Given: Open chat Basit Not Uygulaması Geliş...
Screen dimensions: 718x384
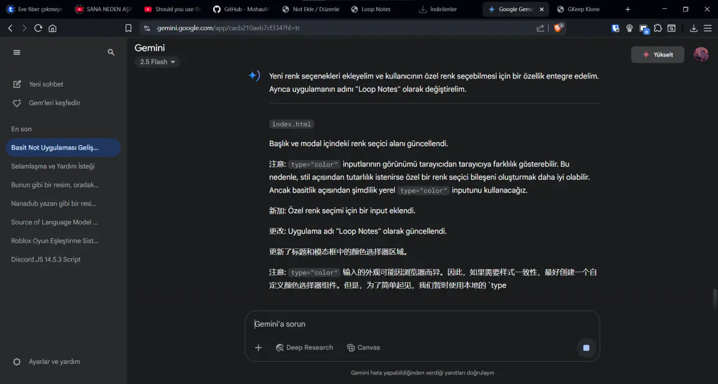Looking at the screenshot, I should pyautogui.click(x=63, y=148).
